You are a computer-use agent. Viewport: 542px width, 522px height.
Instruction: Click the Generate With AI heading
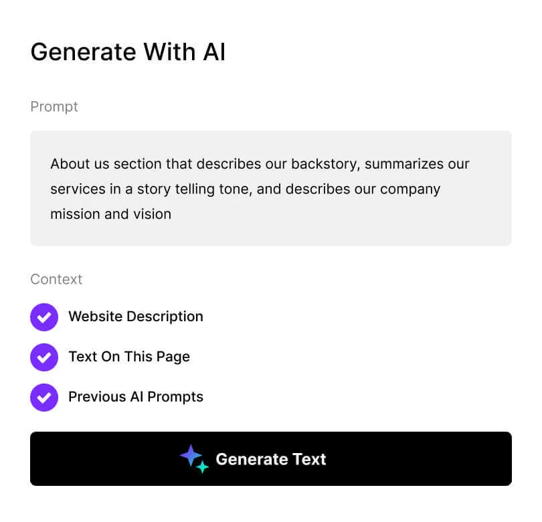pos(128,52)
